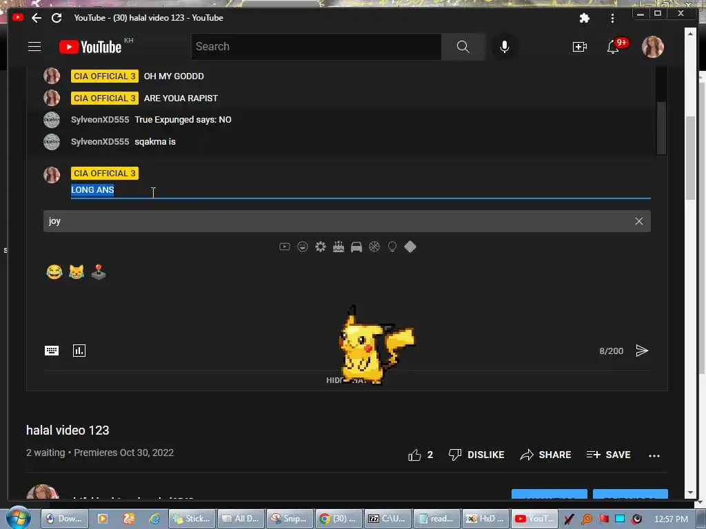This screenshot has width=706, height=529.
Task: Click the SAVE to playlist button
Action: tap(608, 455)
